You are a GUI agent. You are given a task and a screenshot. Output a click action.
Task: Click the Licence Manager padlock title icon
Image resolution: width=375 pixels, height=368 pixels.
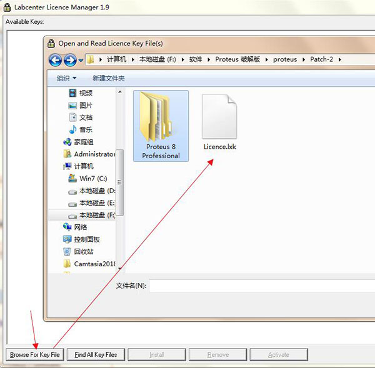point(7,7)
